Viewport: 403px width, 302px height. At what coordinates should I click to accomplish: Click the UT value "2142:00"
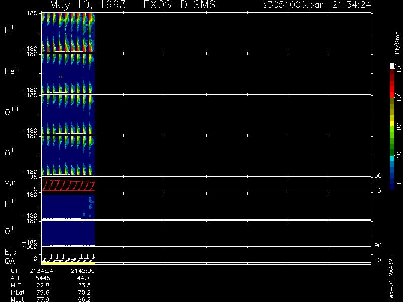click(83, 271)
